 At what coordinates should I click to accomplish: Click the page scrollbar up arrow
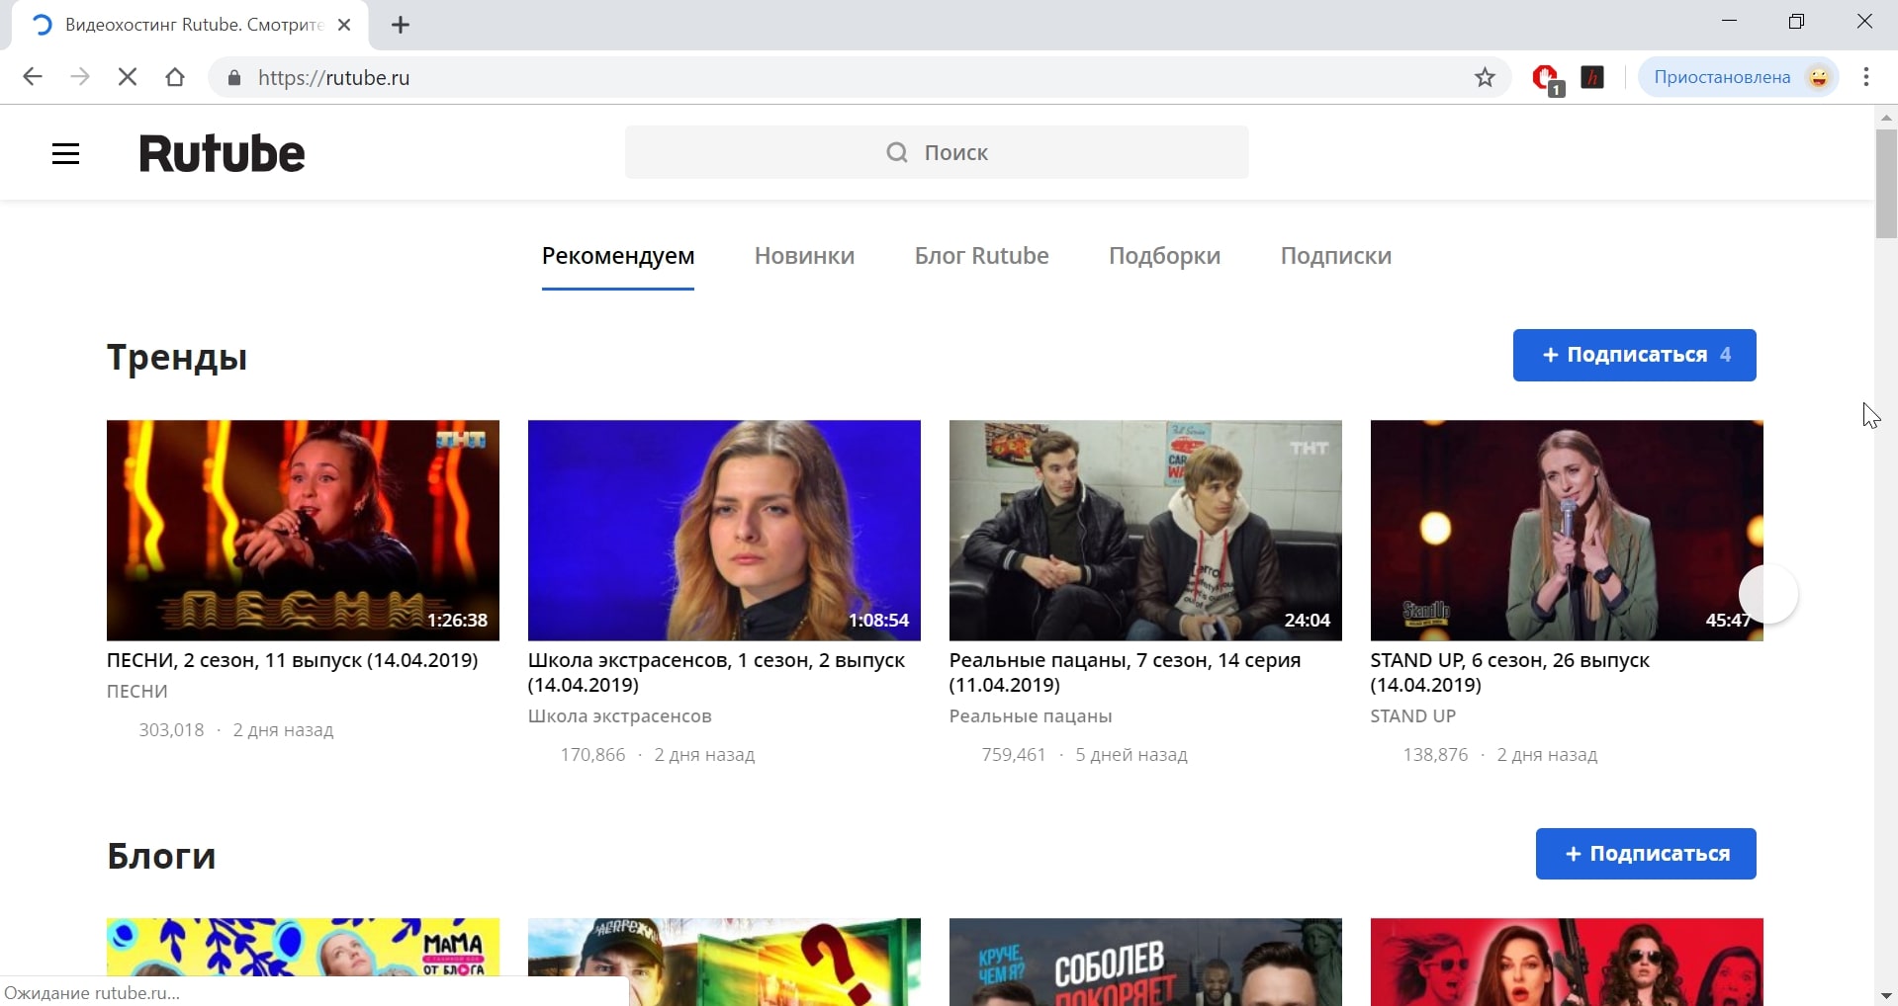(1886, 117)
